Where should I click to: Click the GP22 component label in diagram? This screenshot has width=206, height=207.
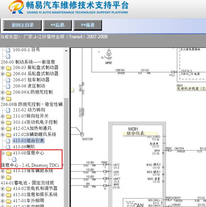[x=108, y=63]
